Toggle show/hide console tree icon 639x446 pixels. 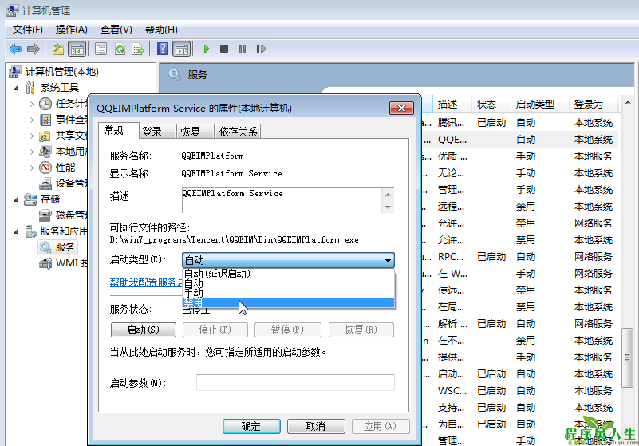point(77,49)
